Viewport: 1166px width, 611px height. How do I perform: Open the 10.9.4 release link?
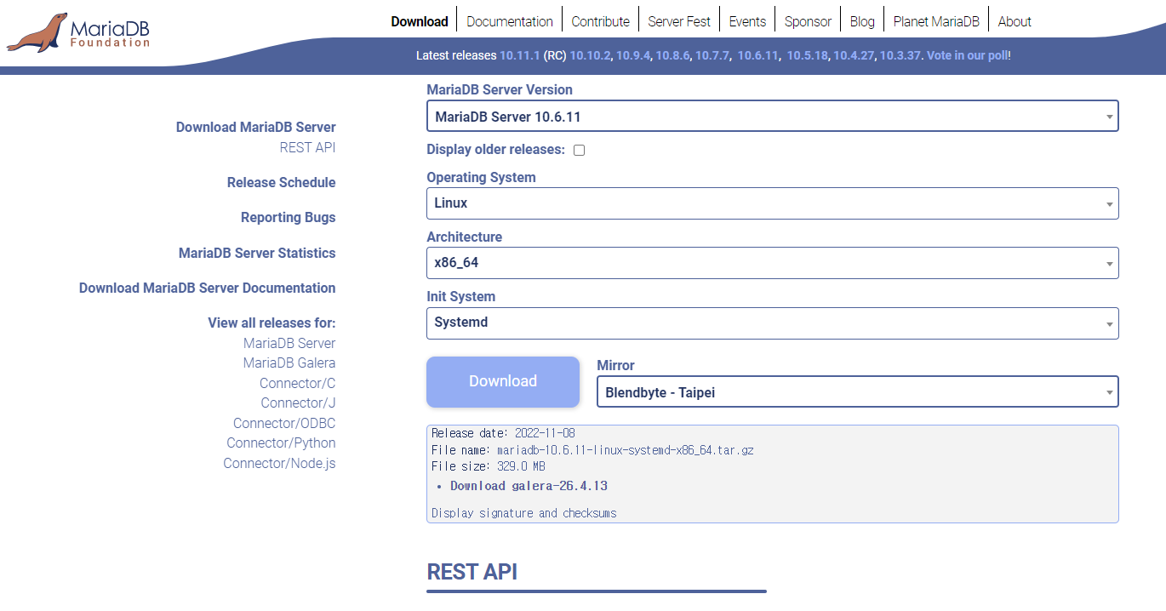coord(633,55)
